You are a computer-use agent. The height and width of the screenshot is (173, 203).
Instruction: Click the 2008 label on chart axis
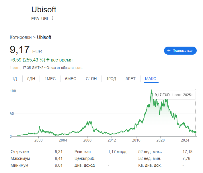[87, 140]
